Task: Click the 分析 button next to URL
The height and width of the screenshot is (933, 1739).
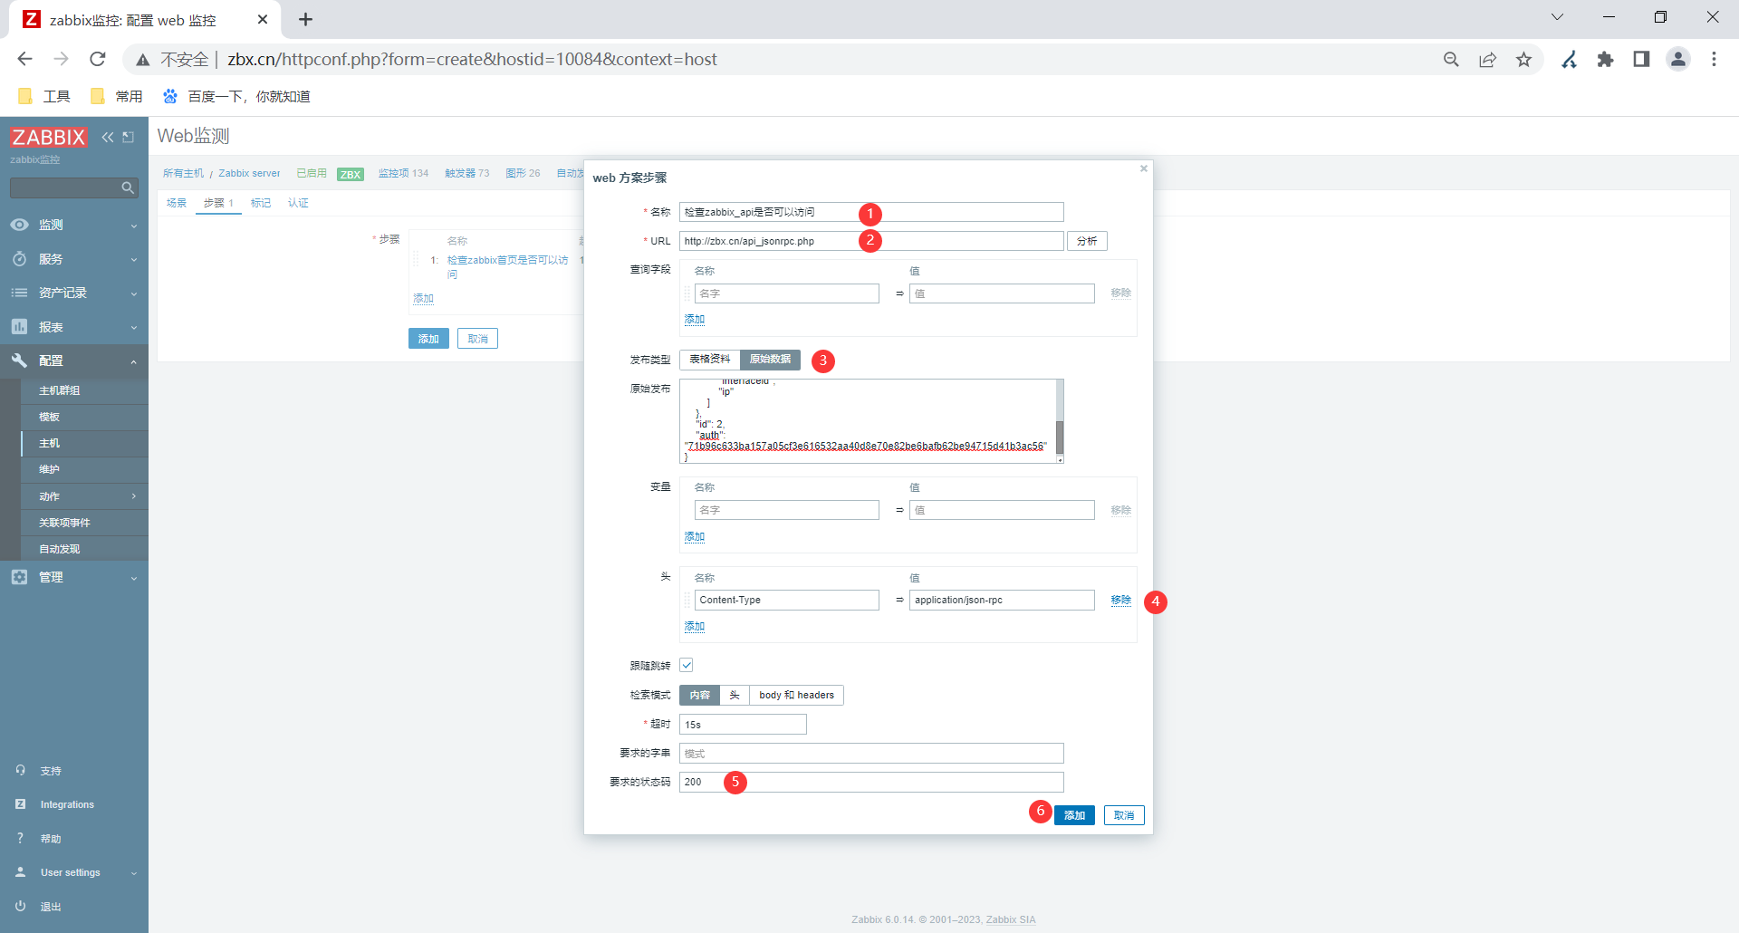Action: coord(1087,241)
